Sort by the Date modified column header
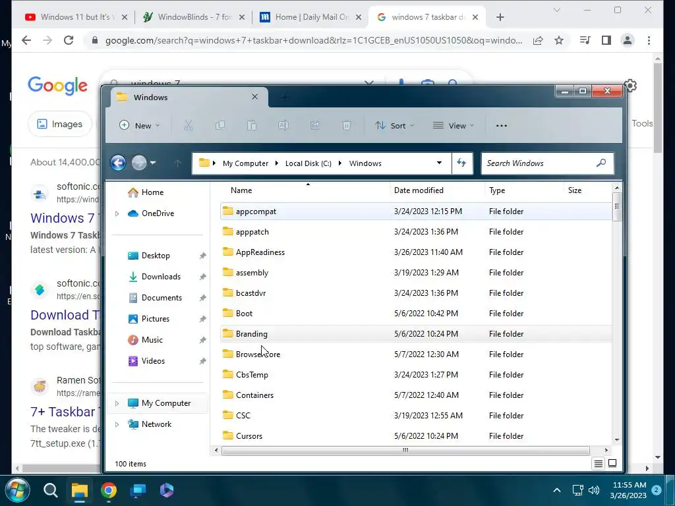The width and height of the screenshot is (675, 506). click(x=419, y=190)
